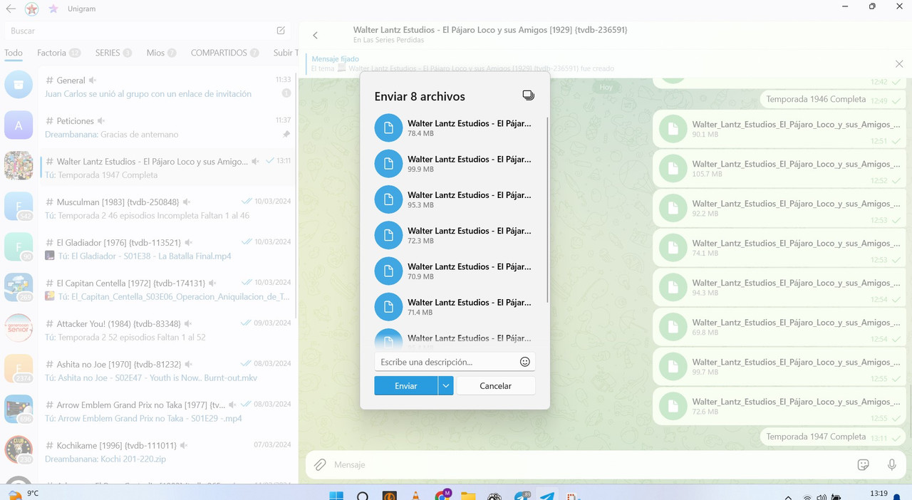Select the 71.4 MB file icon in dialog
Image resolution: width=912 pixels, height=500 pixels.
[x=388, y=306]
